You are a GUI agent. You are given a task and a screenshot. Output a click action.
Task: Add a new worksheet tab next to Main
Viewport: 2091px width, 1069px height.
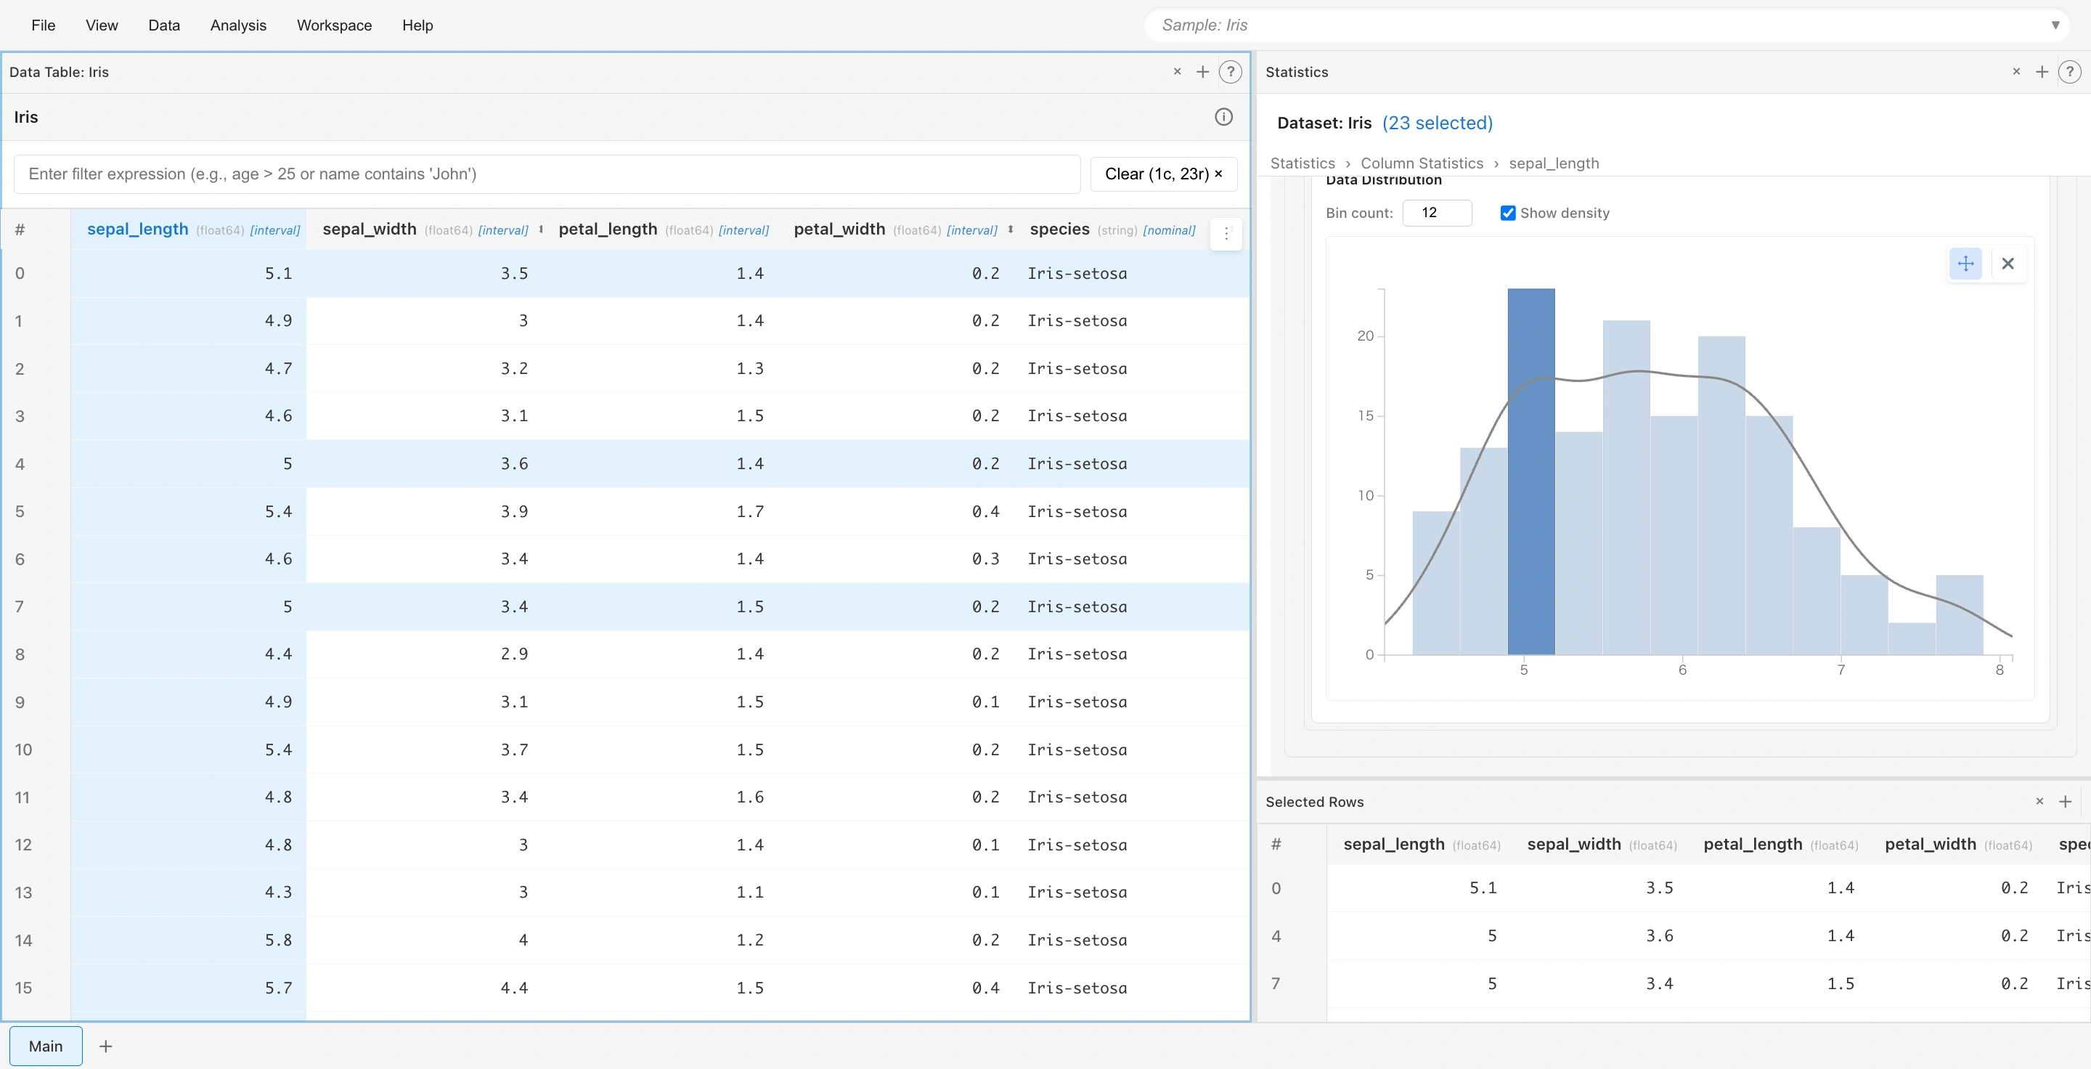(x=105, y=1046)
